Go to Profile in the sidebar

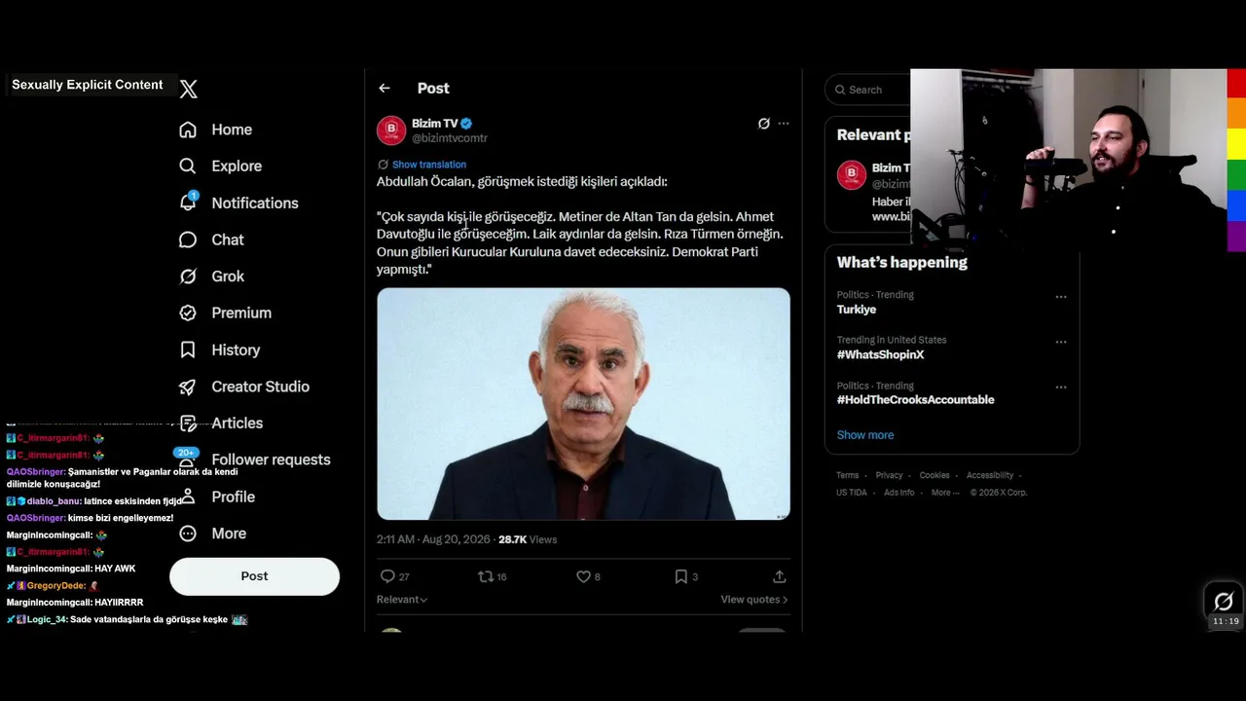[x=216, y=497]
